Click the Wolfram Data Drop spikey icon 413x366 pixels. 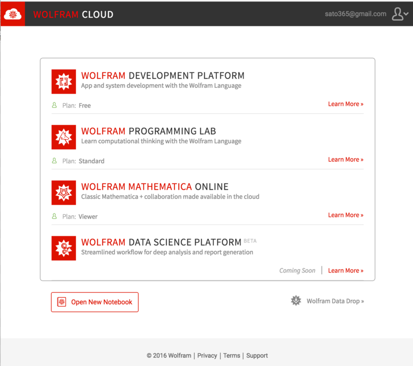[296, 300]
